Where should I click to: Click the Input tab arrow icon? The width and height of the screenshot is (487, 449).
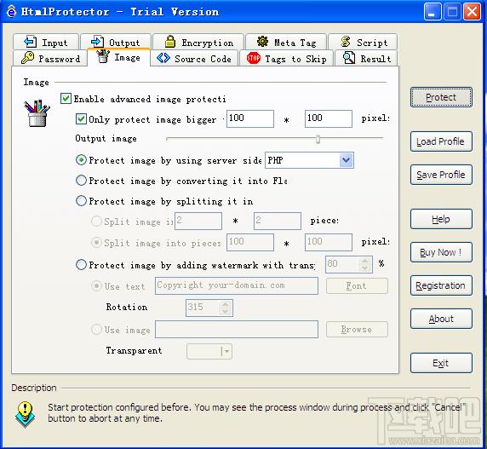coord(30,42)
